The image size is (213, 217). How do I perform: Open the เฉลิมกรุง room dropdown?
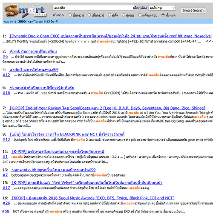(x=162, y=8)
